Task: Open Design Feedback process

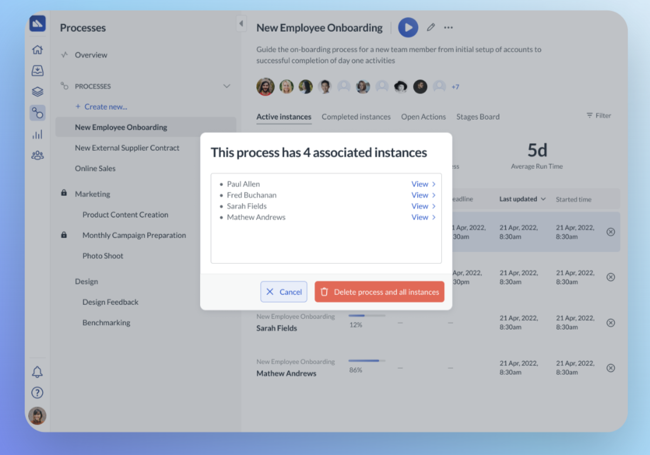Action: point(110,302)
